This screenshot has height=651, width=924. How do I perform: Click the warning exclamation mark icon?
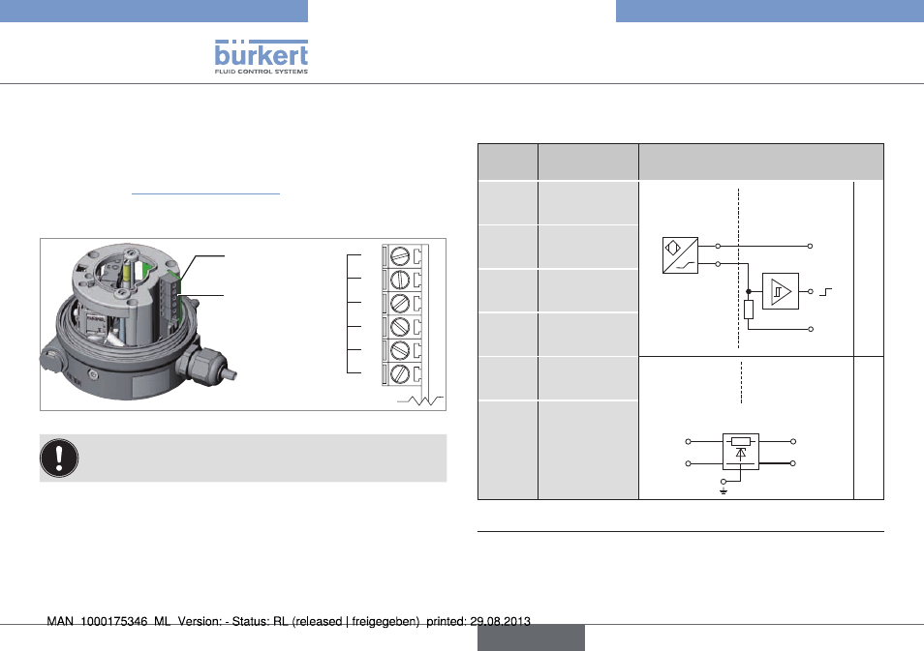(59, 458)
